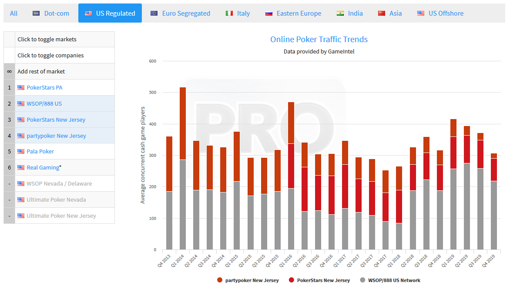The image size is (510, 289).
Task: Click the flag icon beside Real Gaming
Action: [21, 168]
